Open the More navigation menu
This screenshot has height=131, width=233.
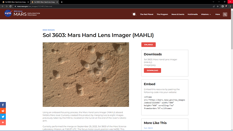pyautogui.click(x=218, y=14)
